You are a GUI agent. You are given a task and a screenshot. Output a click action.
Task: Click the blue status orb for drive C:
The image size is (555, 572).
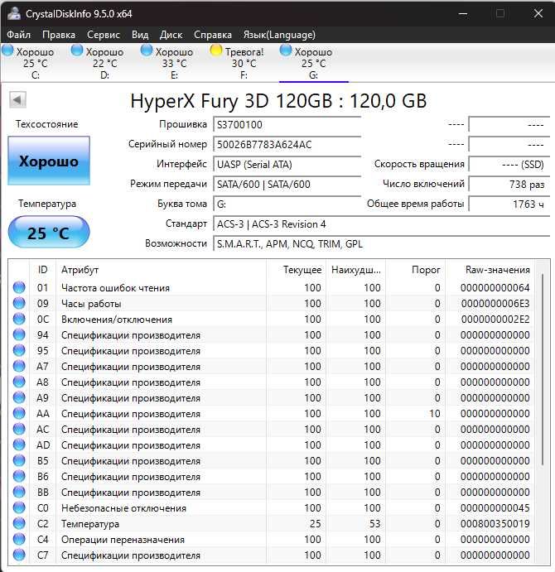7,50
